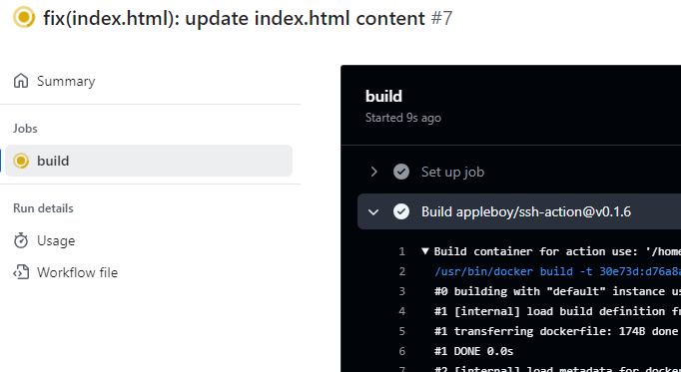Viewport: 681px width, 372px height.
Task: Click the Build appleboy/ssh-action@v0.1.6 step title
Action: click(526, 211)
